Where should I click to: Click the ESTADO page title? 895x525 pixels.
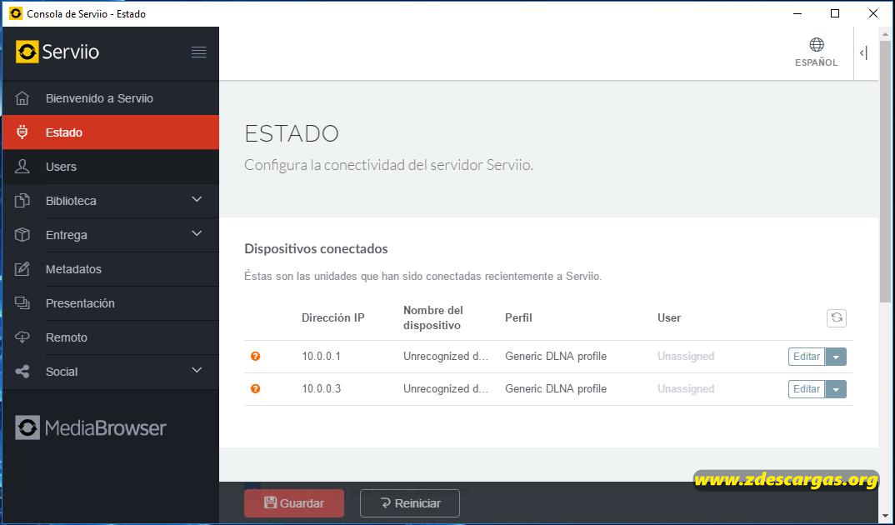click(291, 133)
